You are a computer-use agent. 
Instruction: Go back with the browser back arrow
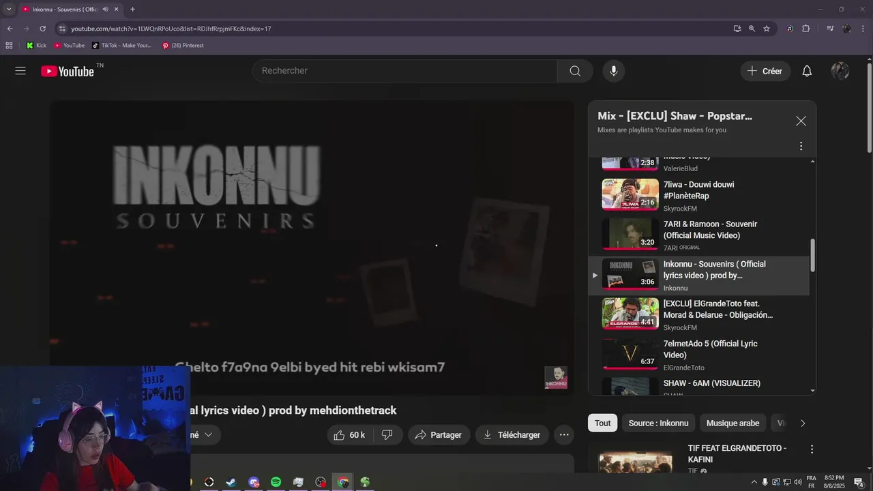point(10,29)
